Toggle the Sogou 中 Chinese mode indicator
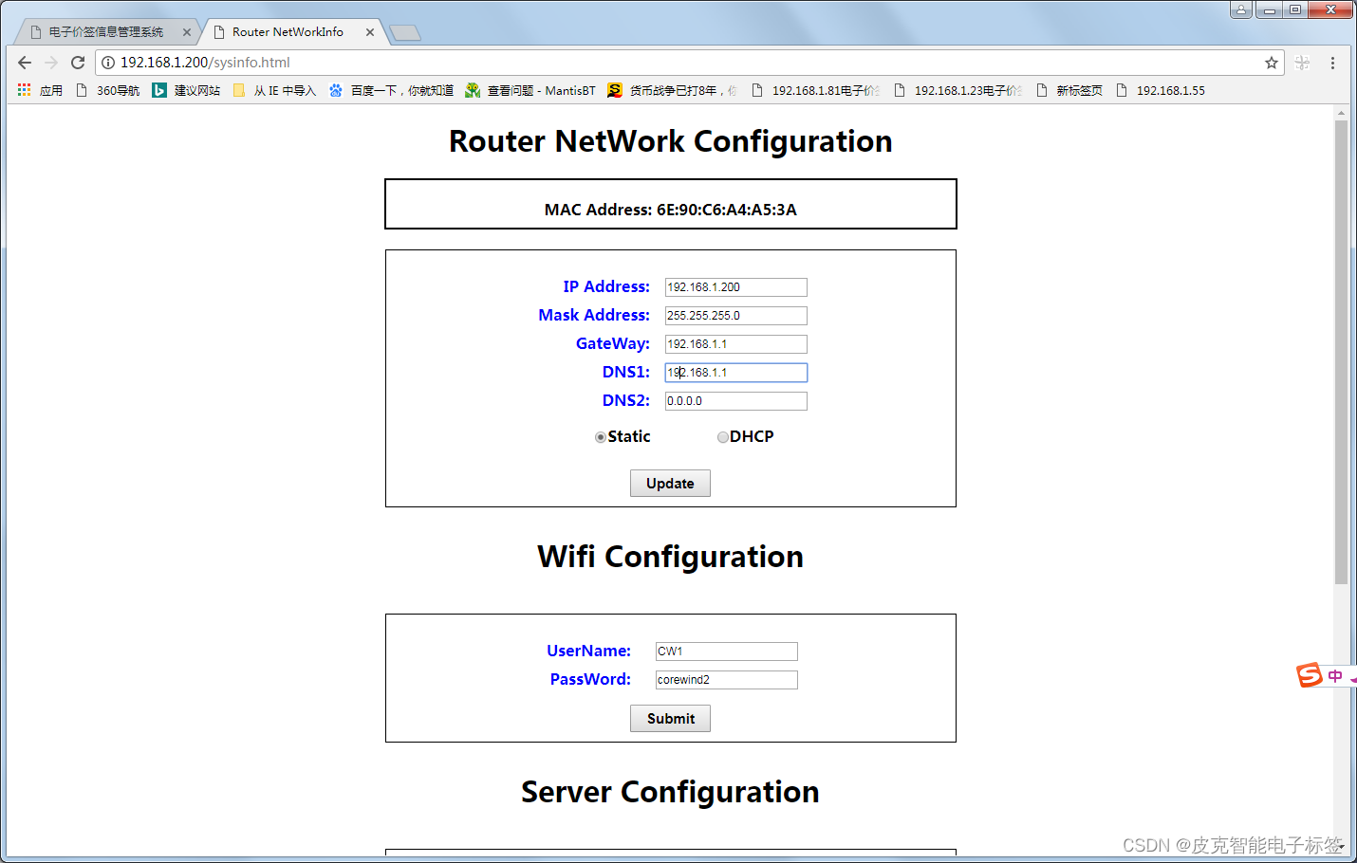1357x863 pixels. [1335, 676]
